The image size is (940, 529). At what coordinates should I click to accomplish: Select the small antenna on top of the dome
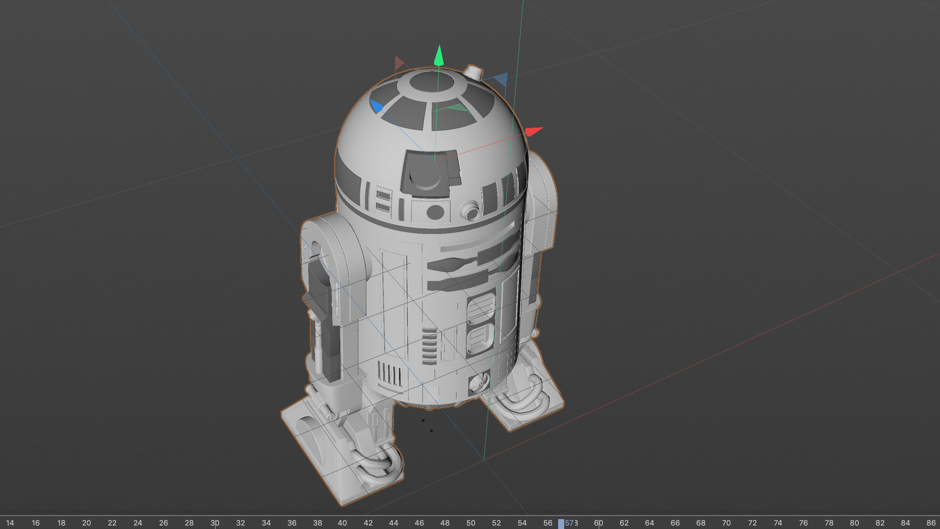(473, 72)
